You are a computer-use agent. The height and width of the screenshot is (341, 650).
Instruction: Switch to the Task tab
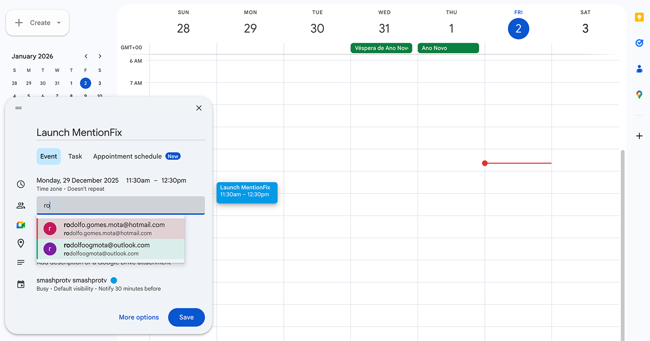[x=75, y=156]
